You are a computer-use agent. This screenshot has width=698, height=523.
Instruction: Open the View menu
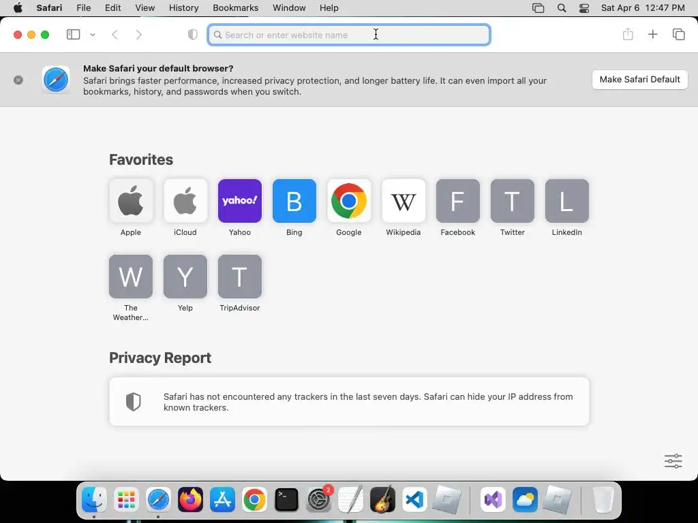(x=145, y=7)
